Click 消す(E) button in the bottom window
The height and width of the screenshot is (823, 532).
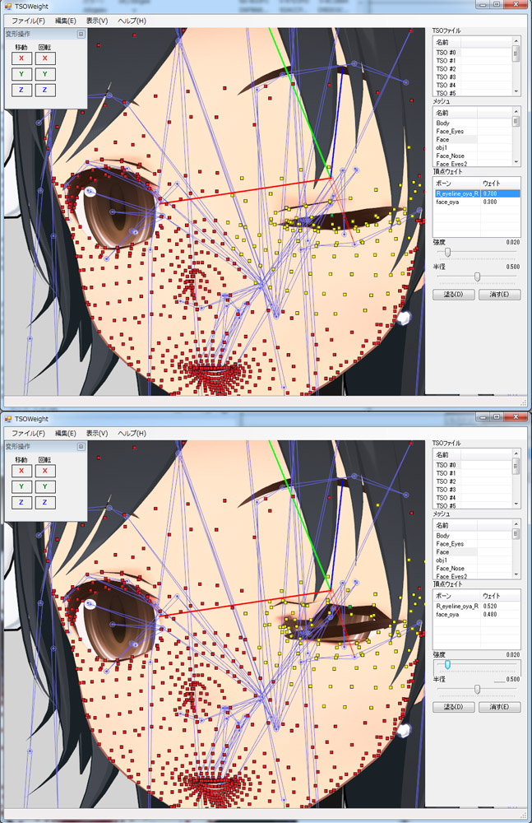(499, 706)
